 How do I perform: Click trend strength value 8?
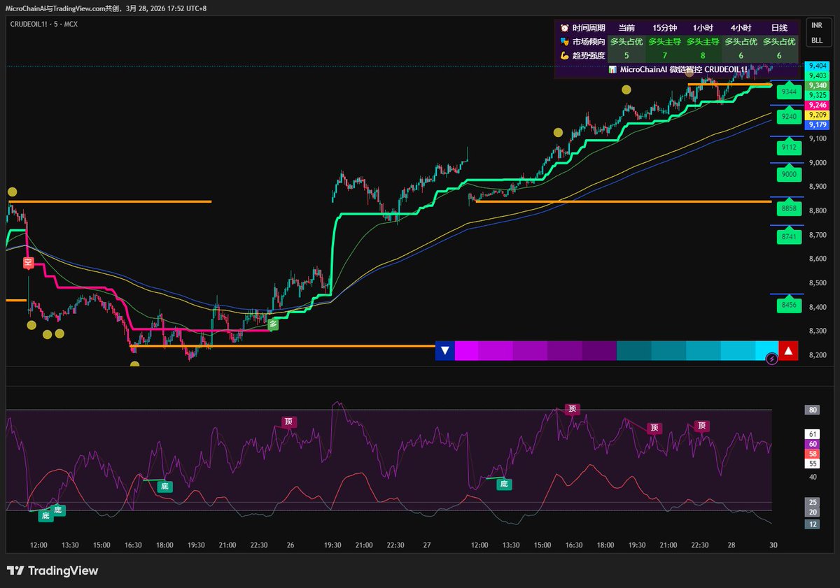[703, 55]
